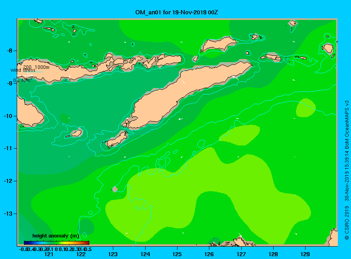Click longitude label 124
The height and width of the screenshot is (259, 351).
[x=145, y=254]
